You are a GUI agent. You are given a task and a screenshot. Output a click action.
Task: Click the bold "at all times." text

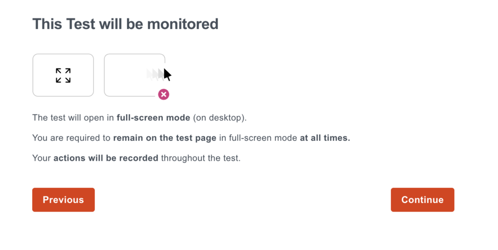[325, 138]
